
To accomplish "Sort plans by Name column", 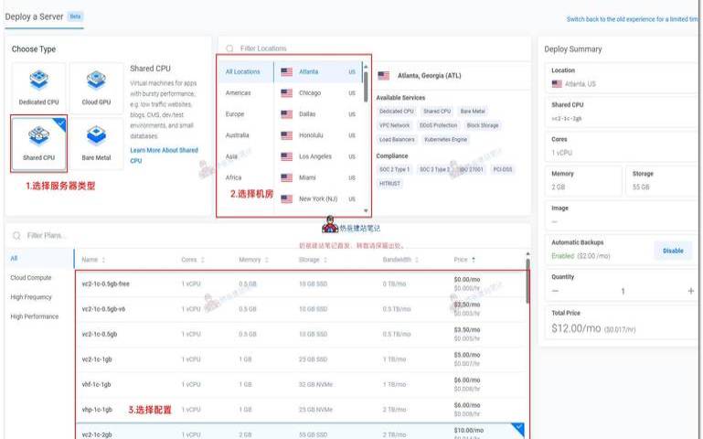I will pos(93,260).
